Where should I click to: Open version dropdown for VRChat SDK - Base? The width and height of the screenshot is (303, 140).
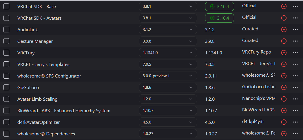click(168, 6)
